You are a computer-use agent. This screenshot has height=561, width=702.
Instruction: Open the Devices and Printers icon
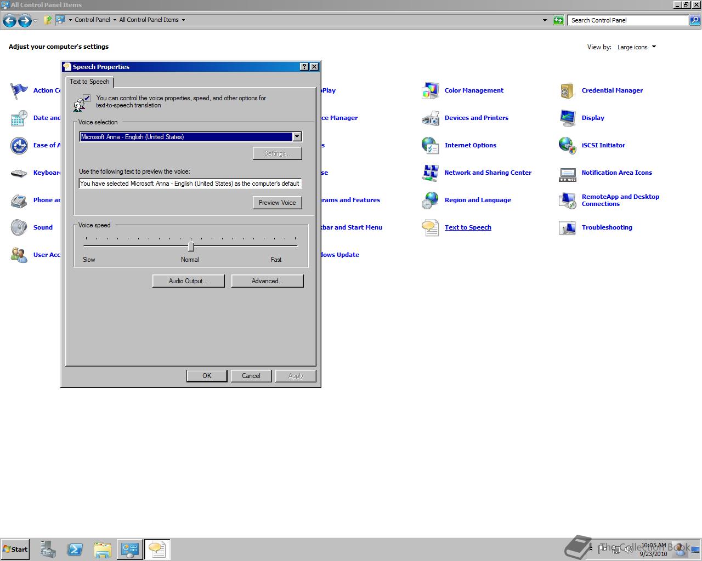pyautogui.click(x=431, y=118)
